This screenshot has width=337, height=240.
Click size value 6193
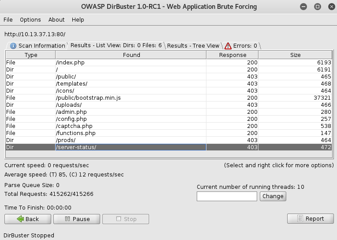324,63
